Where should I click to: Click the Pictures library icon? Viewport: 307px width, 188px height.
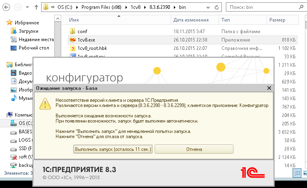click(x=13, y=90)
